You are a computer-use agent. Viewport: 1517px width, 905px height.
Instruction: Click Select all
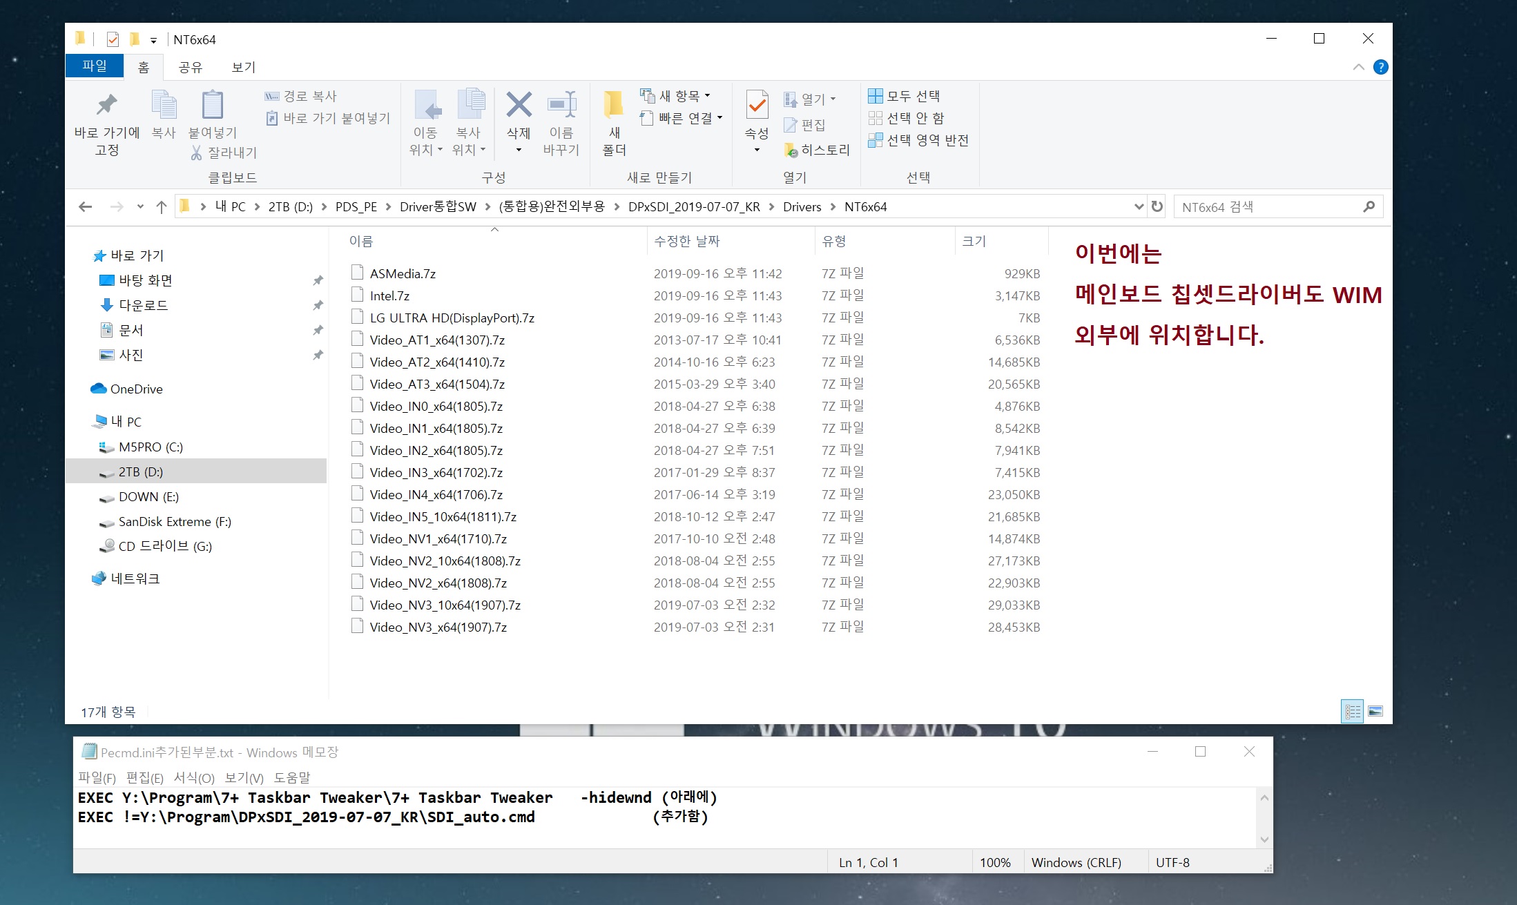click(904, 96)
